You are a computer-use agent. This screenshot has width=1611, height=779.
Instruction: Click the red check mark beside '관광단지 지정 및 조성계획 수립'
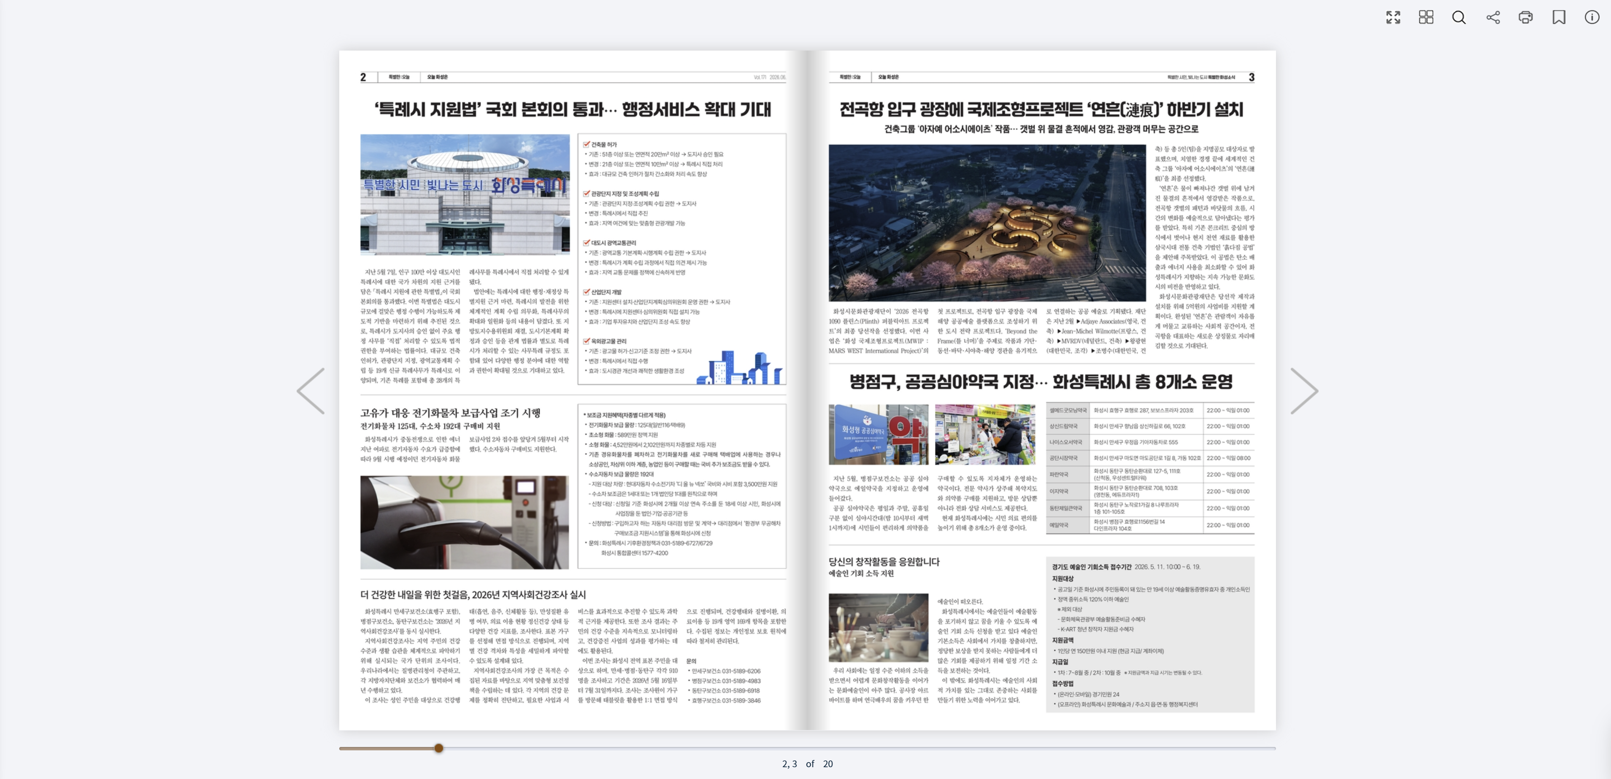click(x=587, y=193)
